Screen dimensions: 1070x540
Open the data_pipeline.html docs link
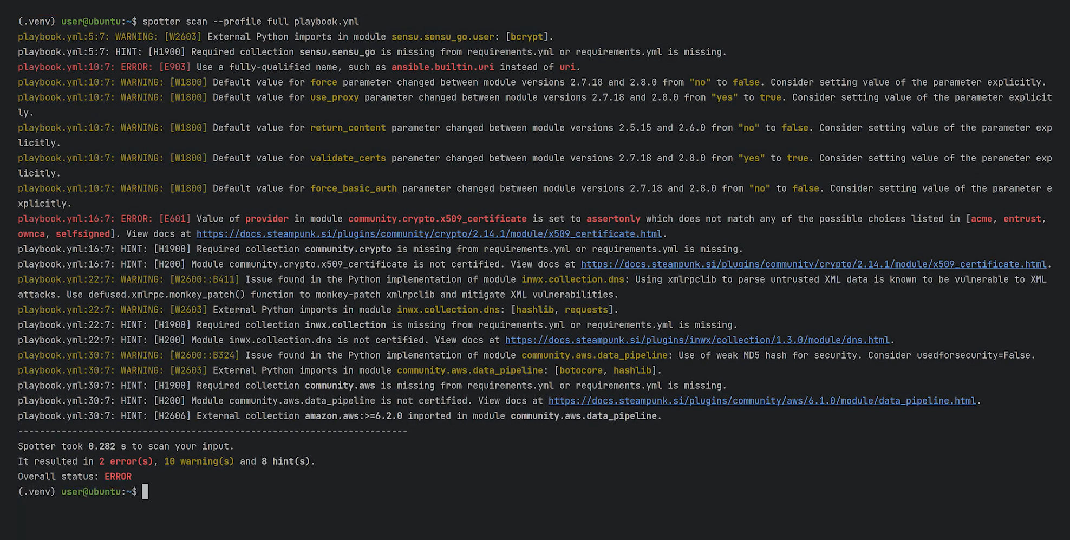762,401
